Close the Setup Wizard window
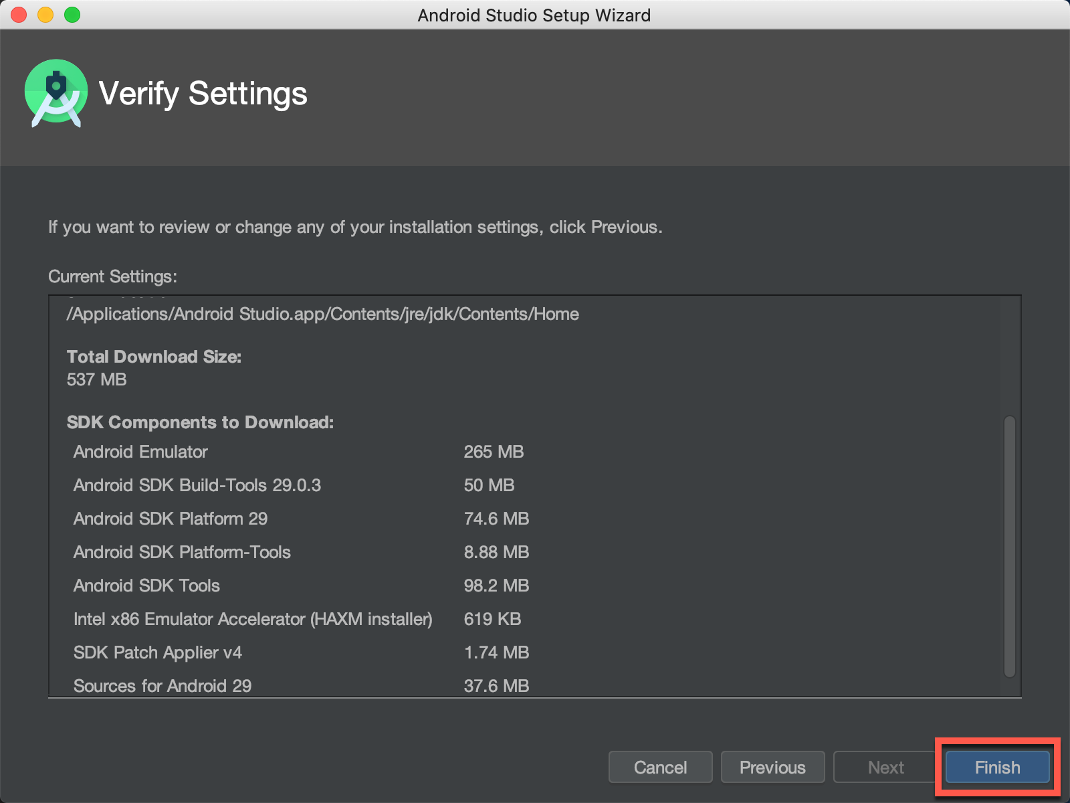Image resolution: width=1070 pixels, height=803 pixels. tap(19, 15)
